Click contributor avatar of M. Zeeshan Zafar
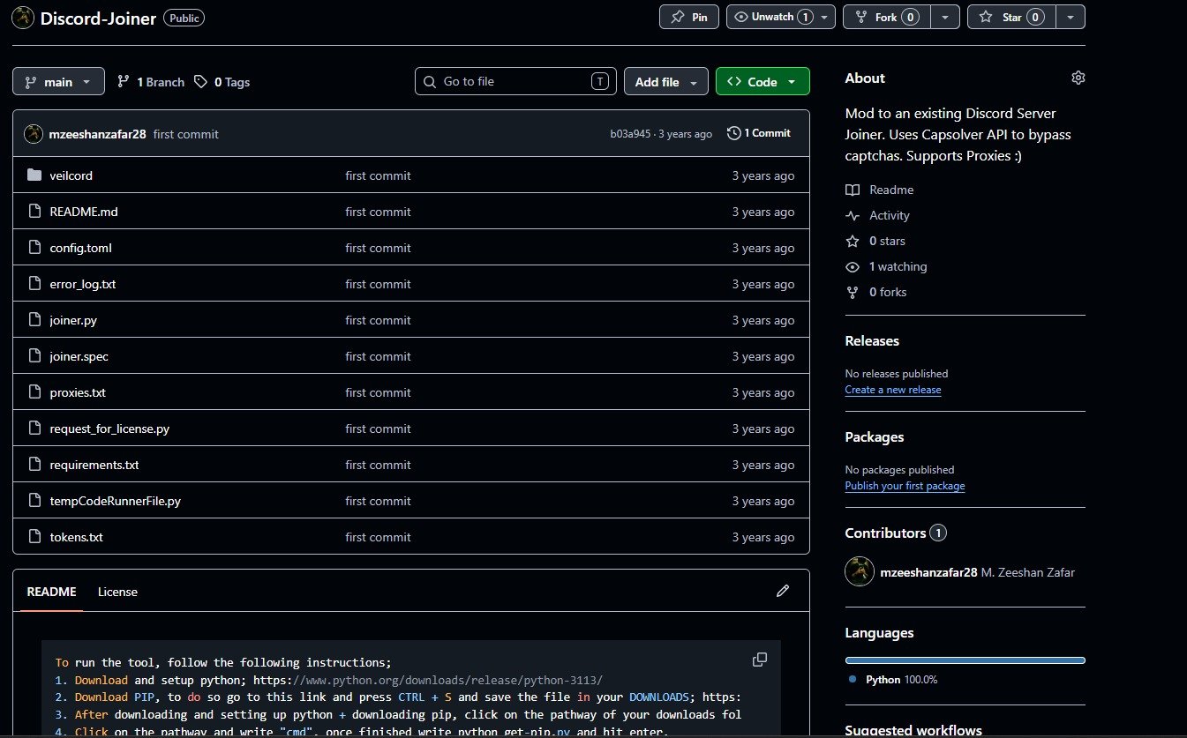The width and height of the screenshot is (1187, 738). pyautogui.click(x=860, y=571)
